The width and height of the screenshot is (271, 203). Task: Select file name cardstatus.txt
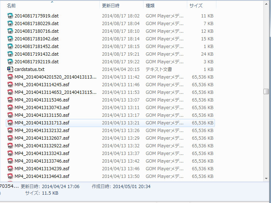(30, 69)
